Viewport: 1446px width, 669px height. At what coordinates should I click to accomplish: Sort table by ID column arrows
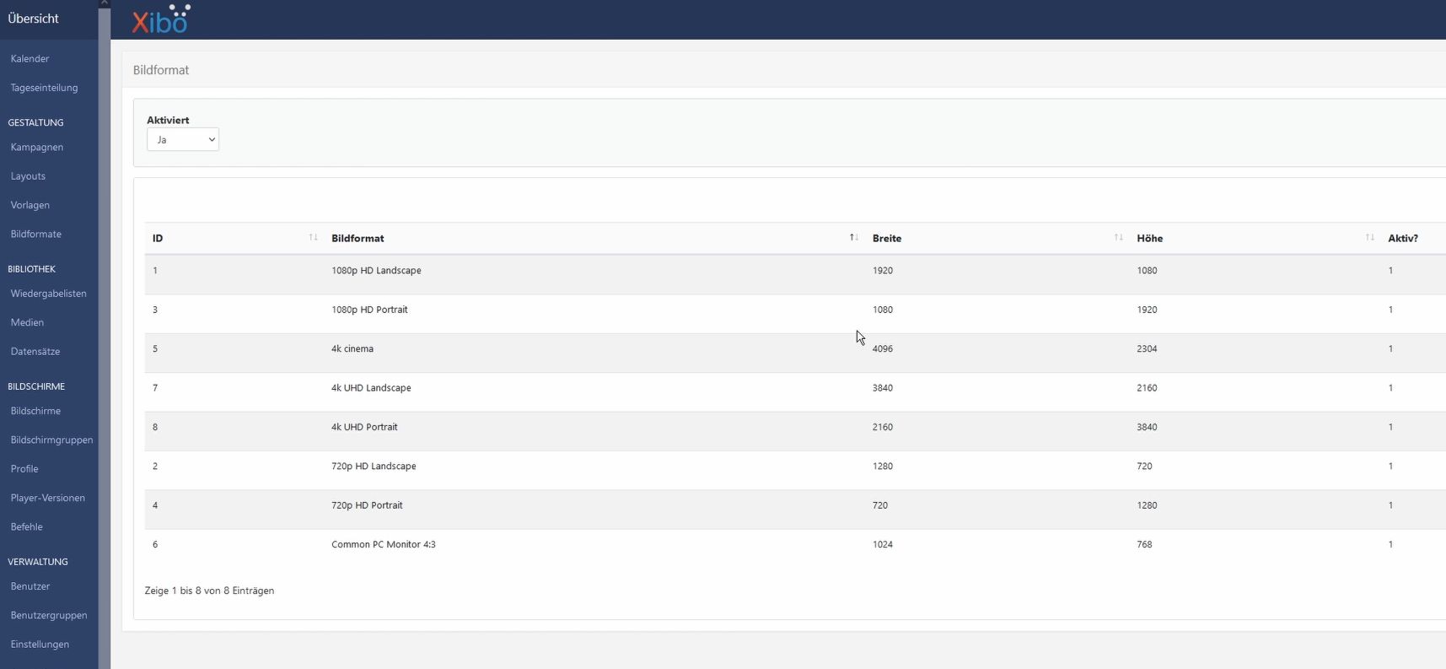tap(313, 238)
